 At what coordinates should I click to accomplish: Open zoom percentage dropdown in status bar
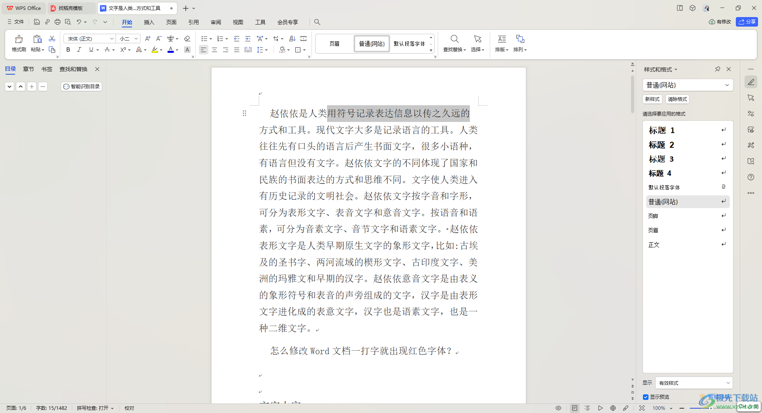point(671,408)
